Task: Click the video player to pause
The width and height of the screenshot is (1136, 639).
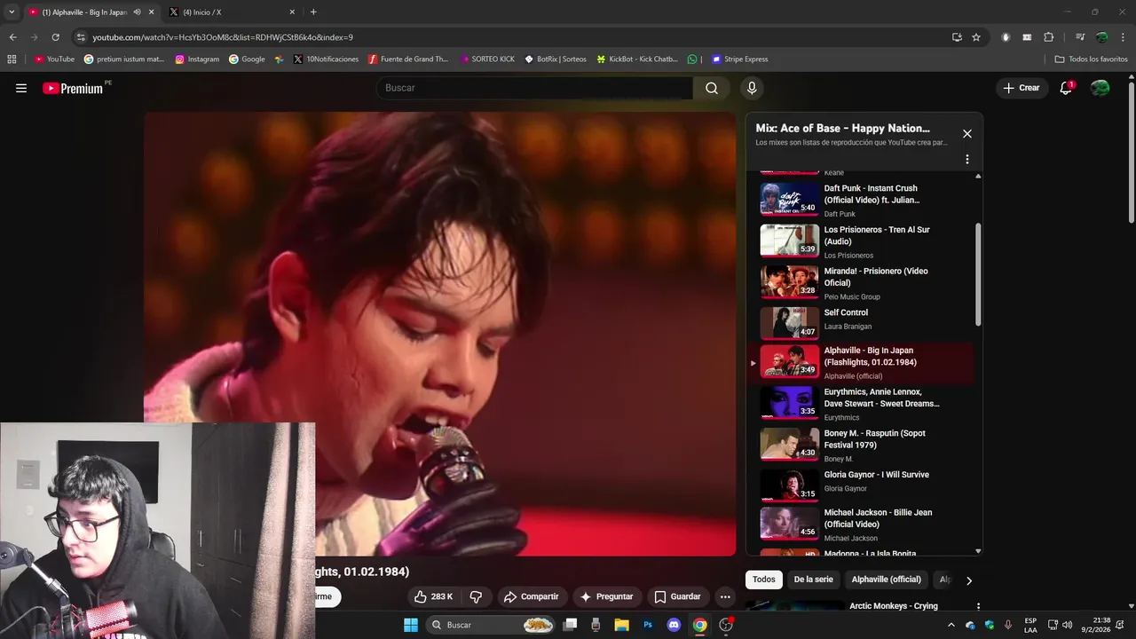Action: coord(440,334)
